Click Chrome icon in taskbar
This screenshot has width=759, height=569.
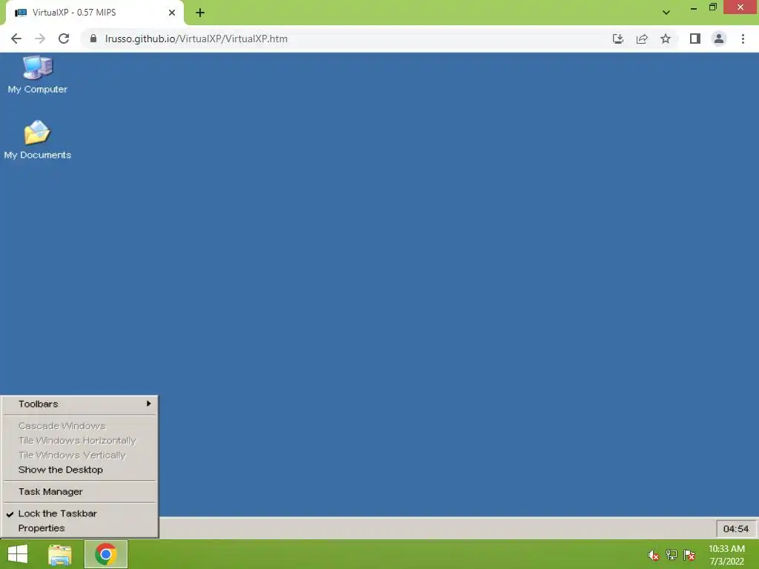click(106, 554)
